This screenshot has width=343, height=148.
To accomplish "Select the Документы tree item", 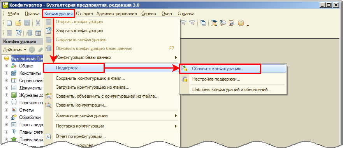I will [x=31, y=88].
